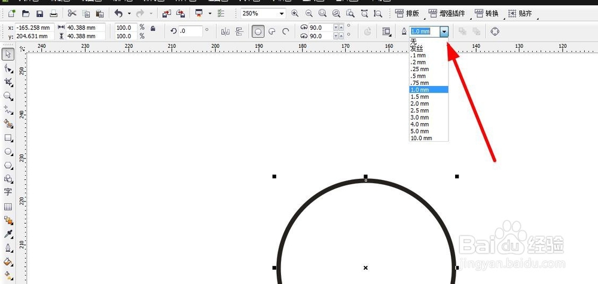This screenshot has height=284, width=598.
Task: Collapse the outline width dropdown arrow
Action: pyautogui.click(x=444, y=32)
